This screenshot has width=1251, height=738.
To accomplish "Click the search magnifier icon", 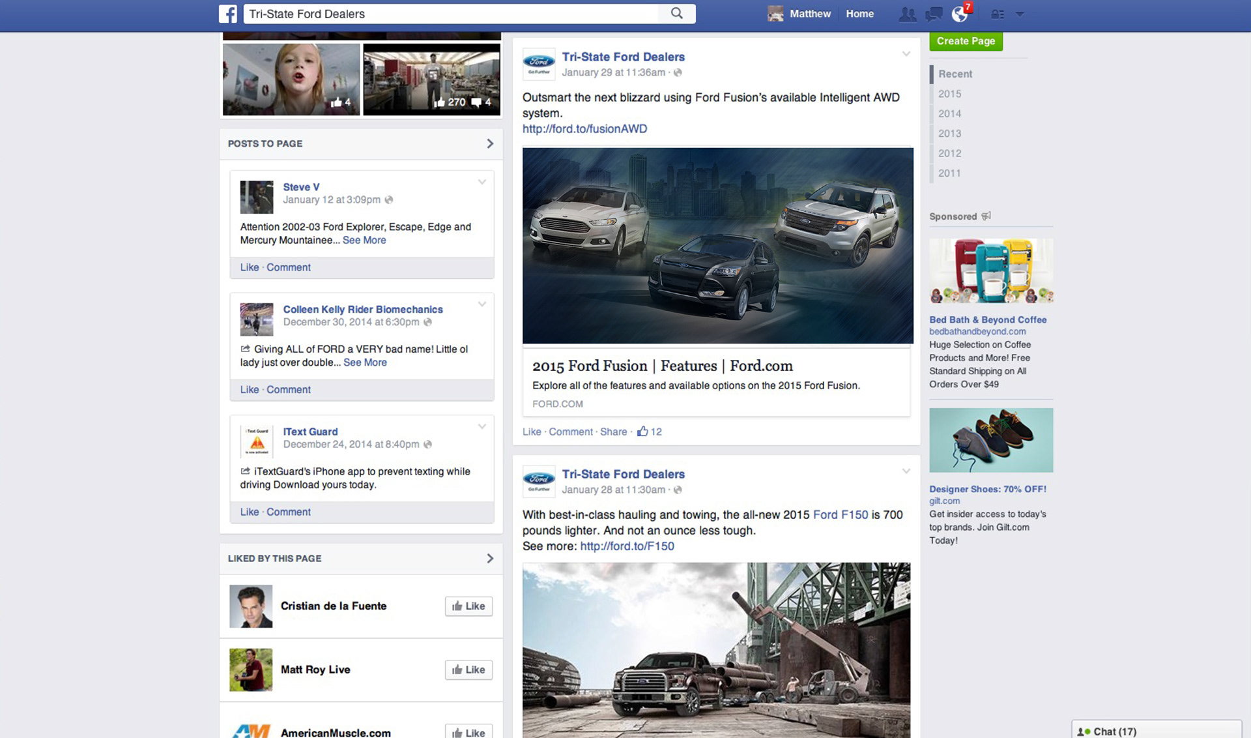I will pos(677,14).
